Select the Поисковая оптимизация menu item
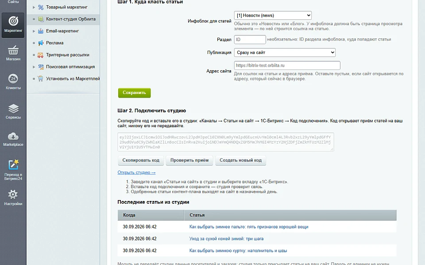Screen dimensions: 425x265 (70, 67)
